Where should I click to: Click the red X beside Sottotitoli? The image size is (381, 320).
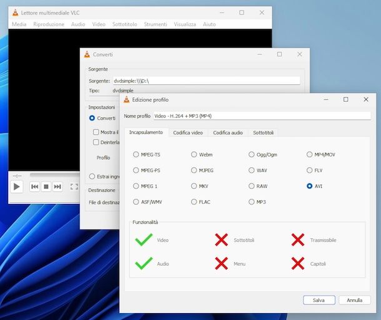pos(221,240)
